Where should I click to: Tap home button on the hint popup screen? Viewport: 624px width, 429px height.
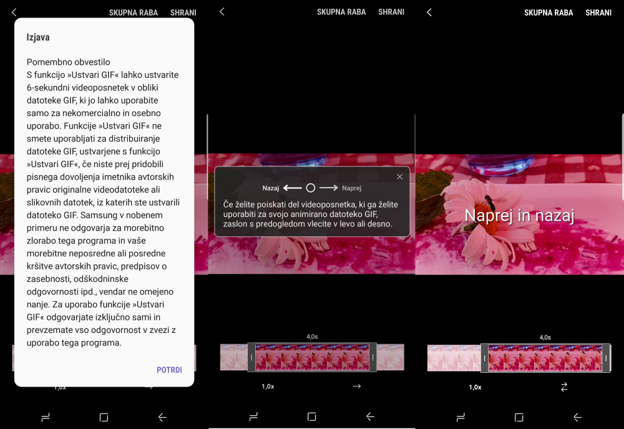pyautogui.click(x=312, y=417)
